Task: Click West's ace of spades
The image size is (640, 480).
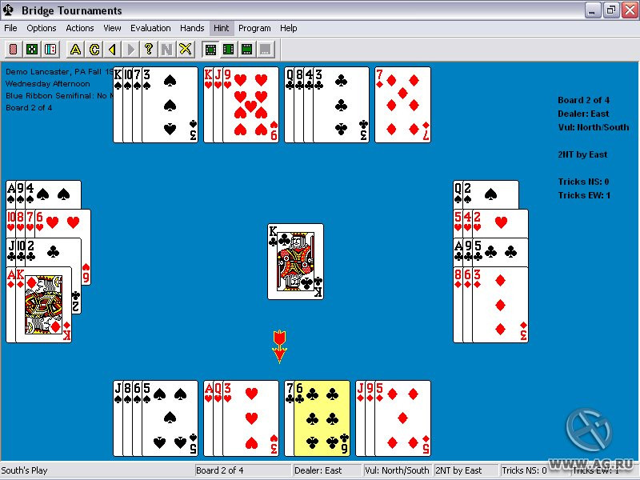Action: tap(10, 194)
